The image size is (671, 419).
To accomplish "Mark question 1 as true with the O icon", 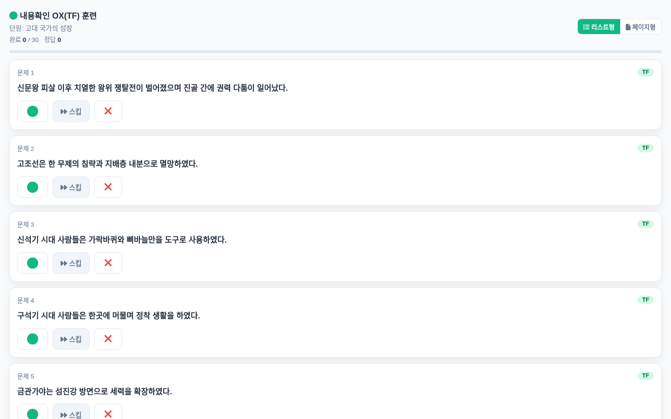I will 33,111.
